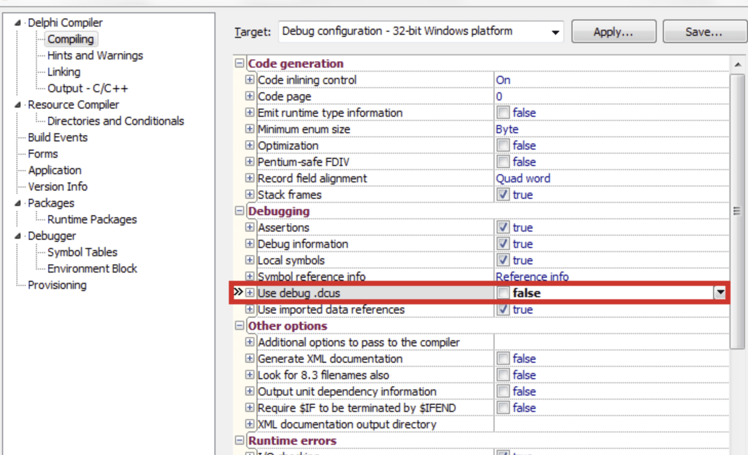Click the options list scrollbar thumb
Viewport: 748px width, 455px height.
tap(737, 211)
